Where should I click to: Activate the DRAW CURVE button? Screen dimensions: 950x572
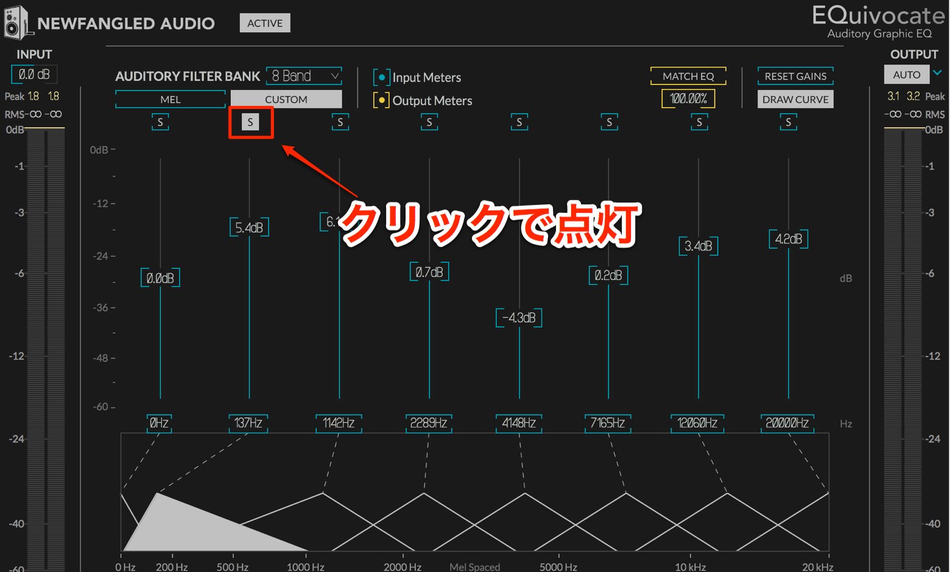pyautogui.click(x=795, y=99)
